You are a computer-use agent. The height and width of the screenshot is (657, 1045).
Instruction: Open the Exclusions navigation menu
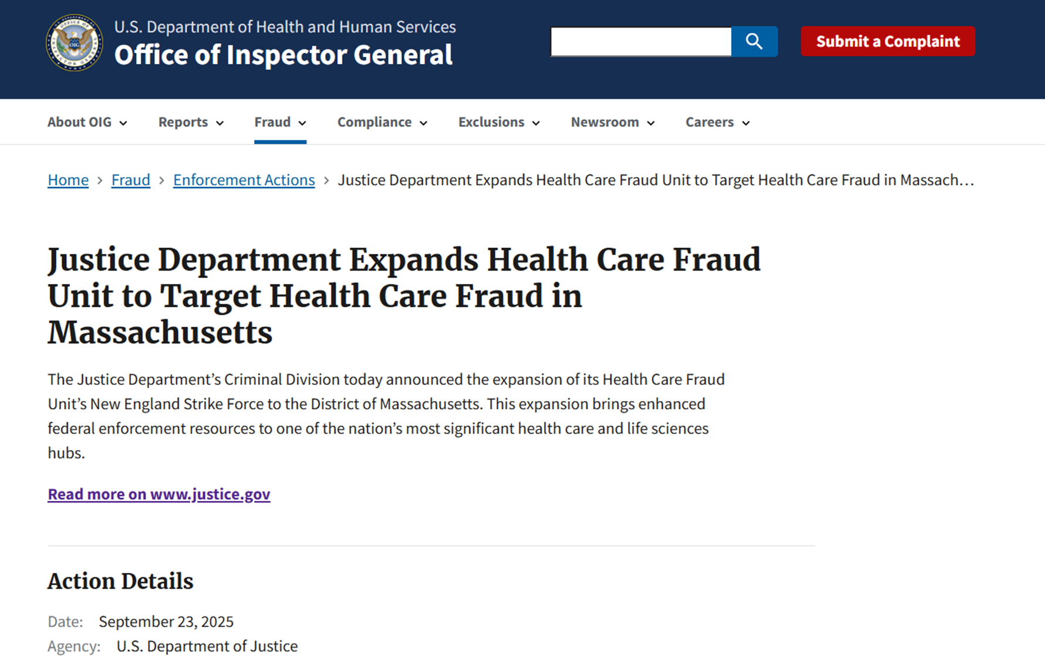click(x=491, y=122)
